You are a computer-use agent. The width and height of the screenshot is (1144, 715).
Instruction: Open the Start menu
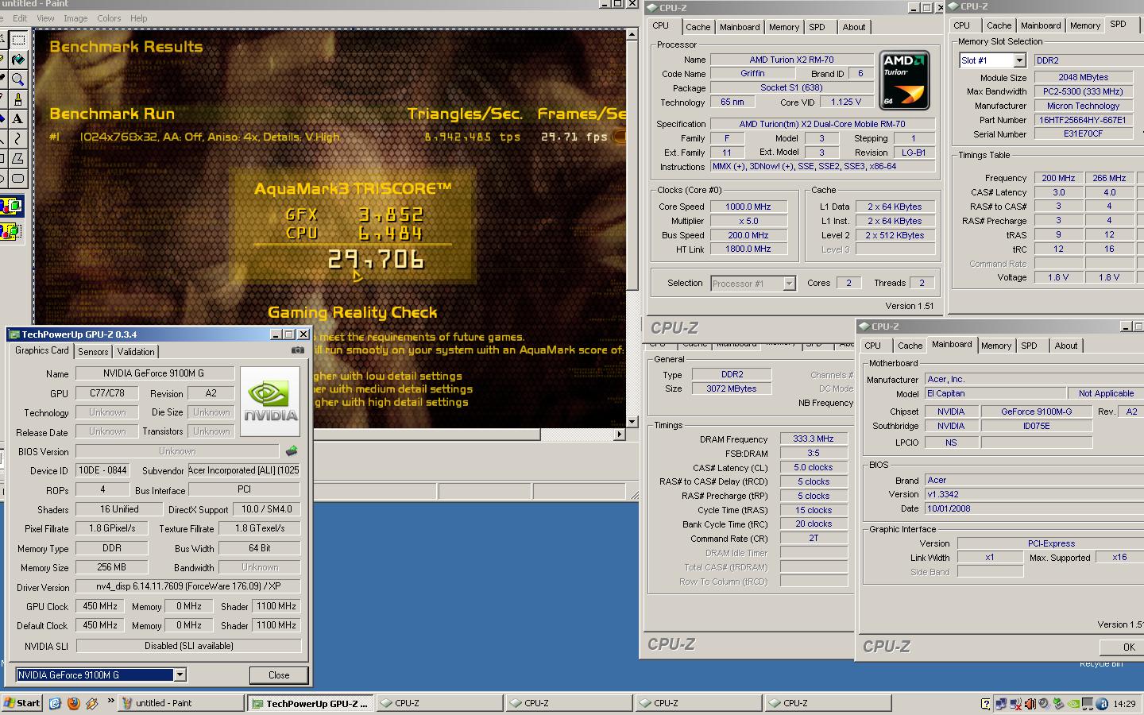click(22, 703)
